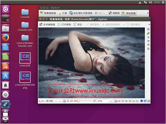This screenshot has height=124, width=166.
Task: Toggle the first preview mode button after zoom dropdown
Action: [x=116, y=101]
